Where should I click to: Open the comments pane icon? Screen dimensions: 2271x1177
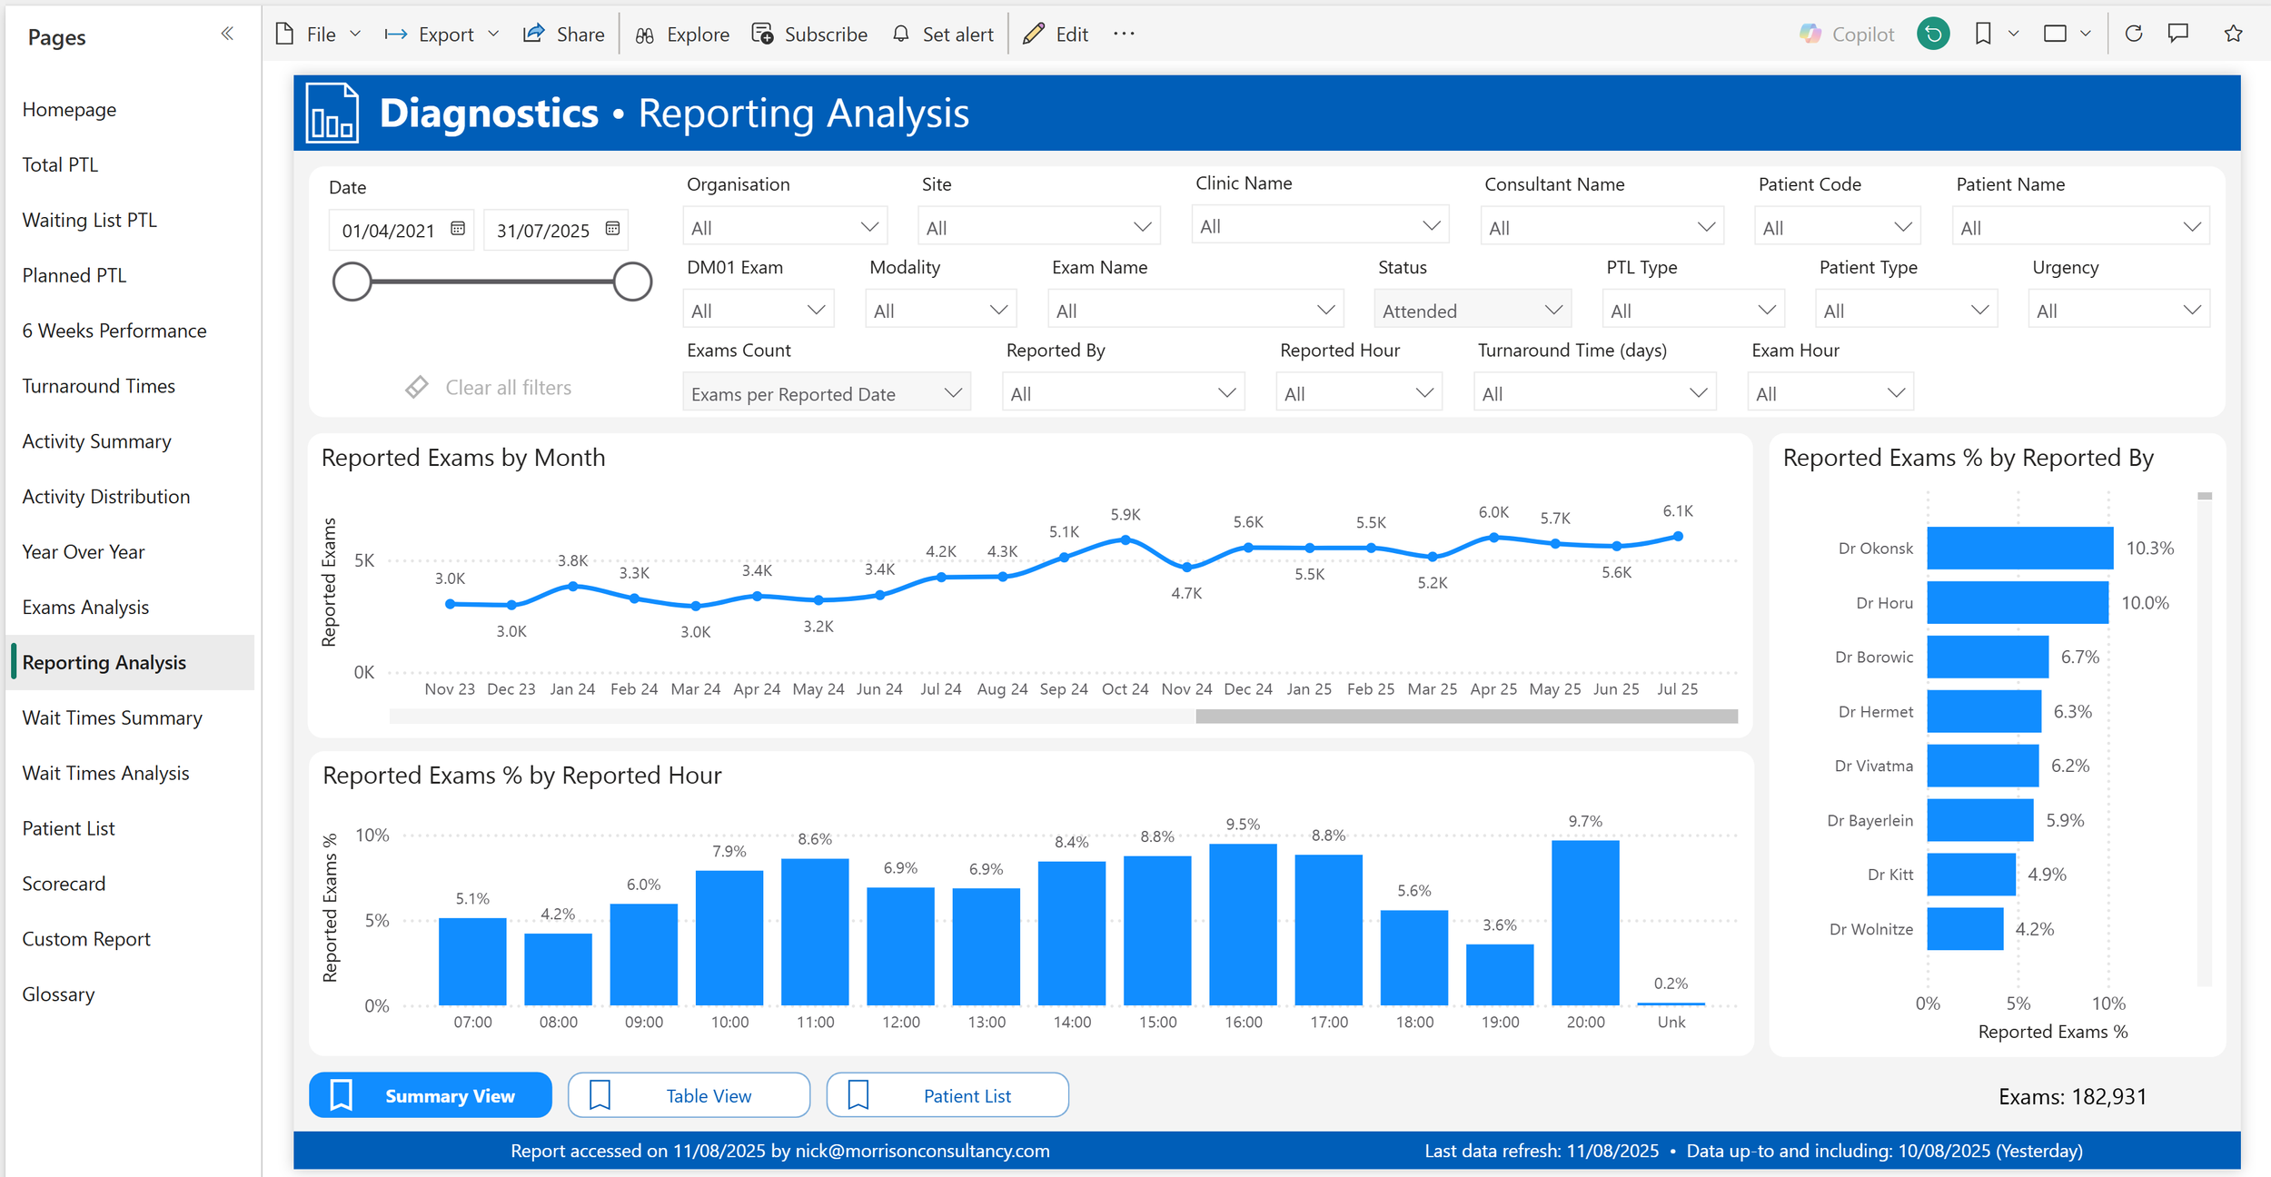pyautogui.click(x=2178, y=35)
